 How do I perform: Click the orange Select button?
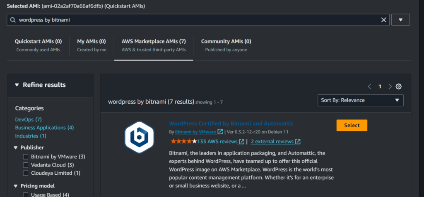352,125
